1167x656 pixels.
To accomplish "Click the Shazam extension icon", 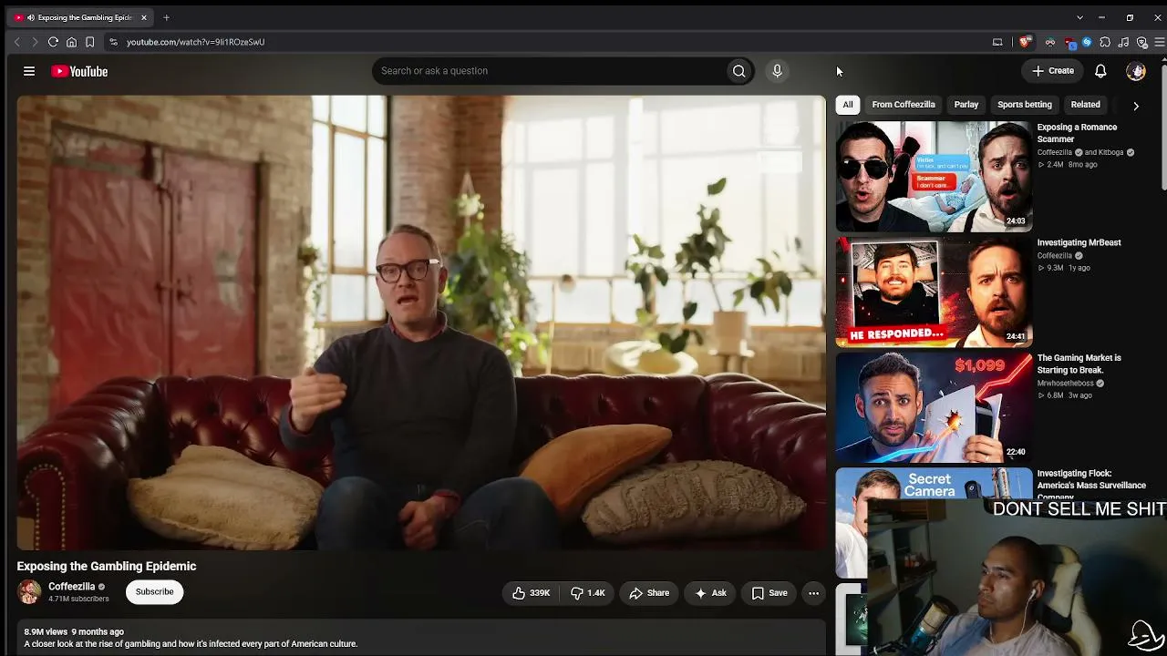I will click(1087, 42).
